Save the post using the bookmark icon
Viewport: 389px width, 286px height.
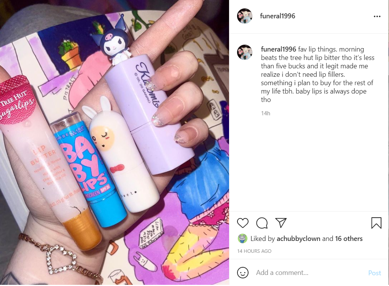coord(376,223)
